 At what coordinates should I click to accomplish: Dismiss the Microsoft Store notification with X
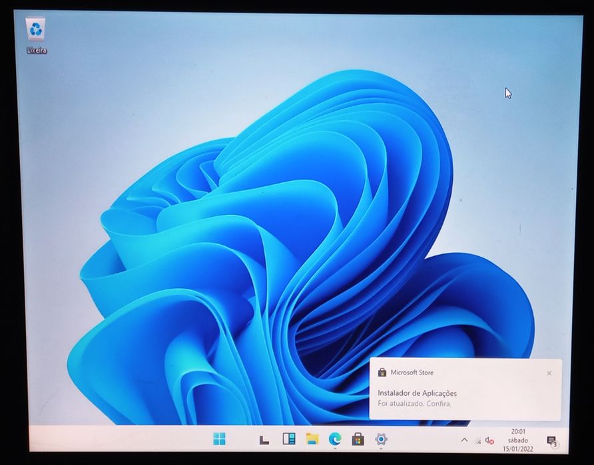tap(549, 373)
